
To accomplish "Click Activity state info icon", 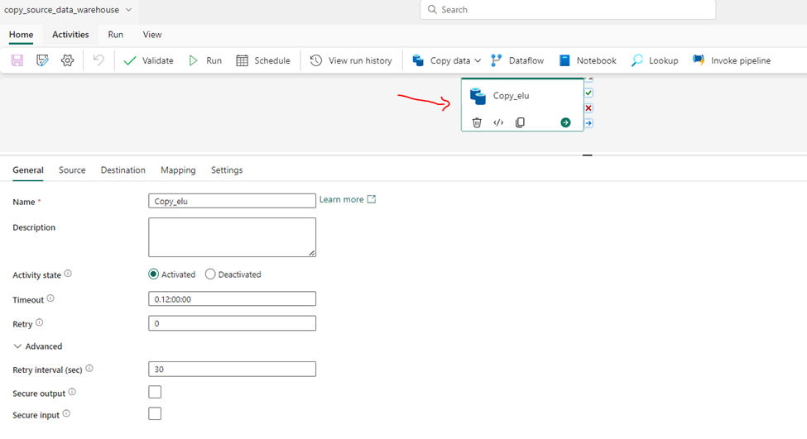I will 68,274.
